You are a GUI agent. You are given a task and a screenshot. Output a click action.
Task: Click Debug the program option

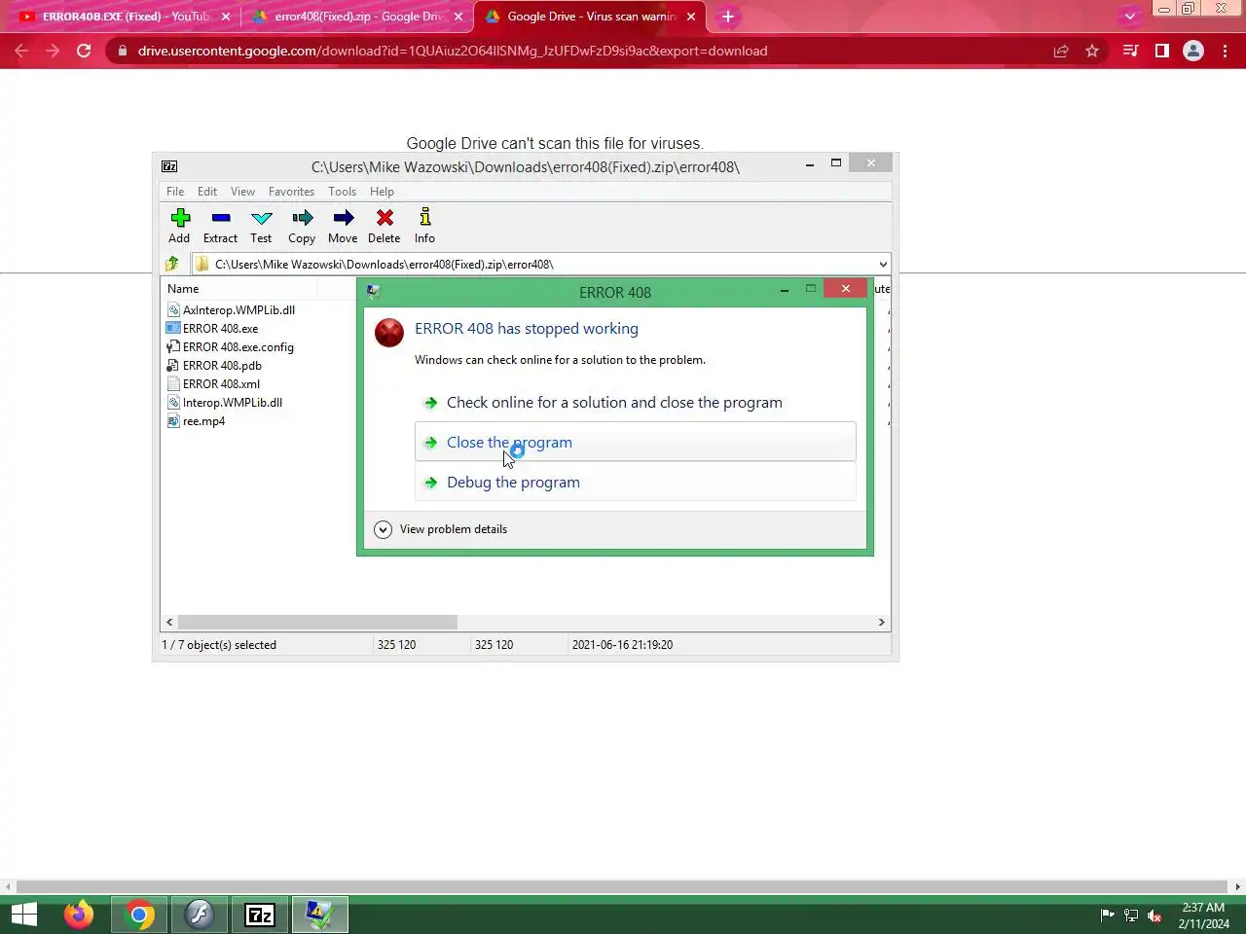click(x=635, y=483)
